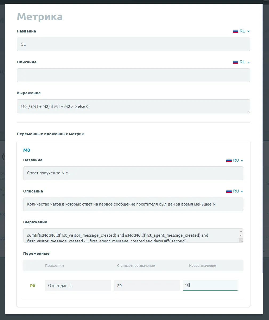Click the main expression field with M0 formula
The height and width of the screenshot is (320, 269).
point(133,106)
